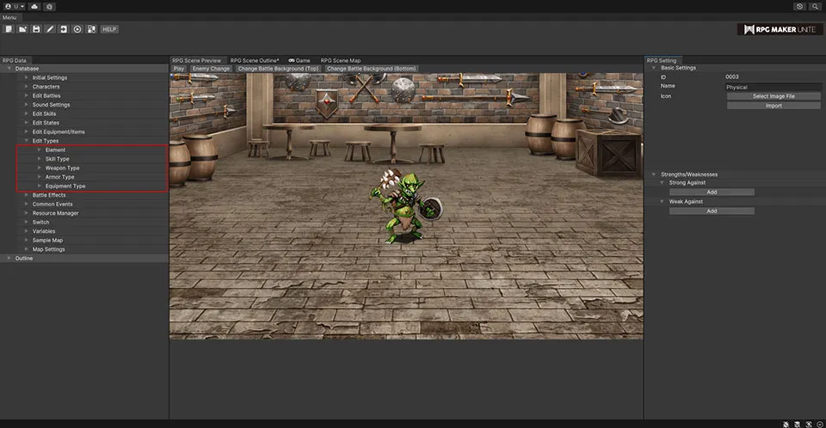Click the Select Image File button
Image resolution: width=826 pixels, height=428 pixels.
(x=774, y=96)
